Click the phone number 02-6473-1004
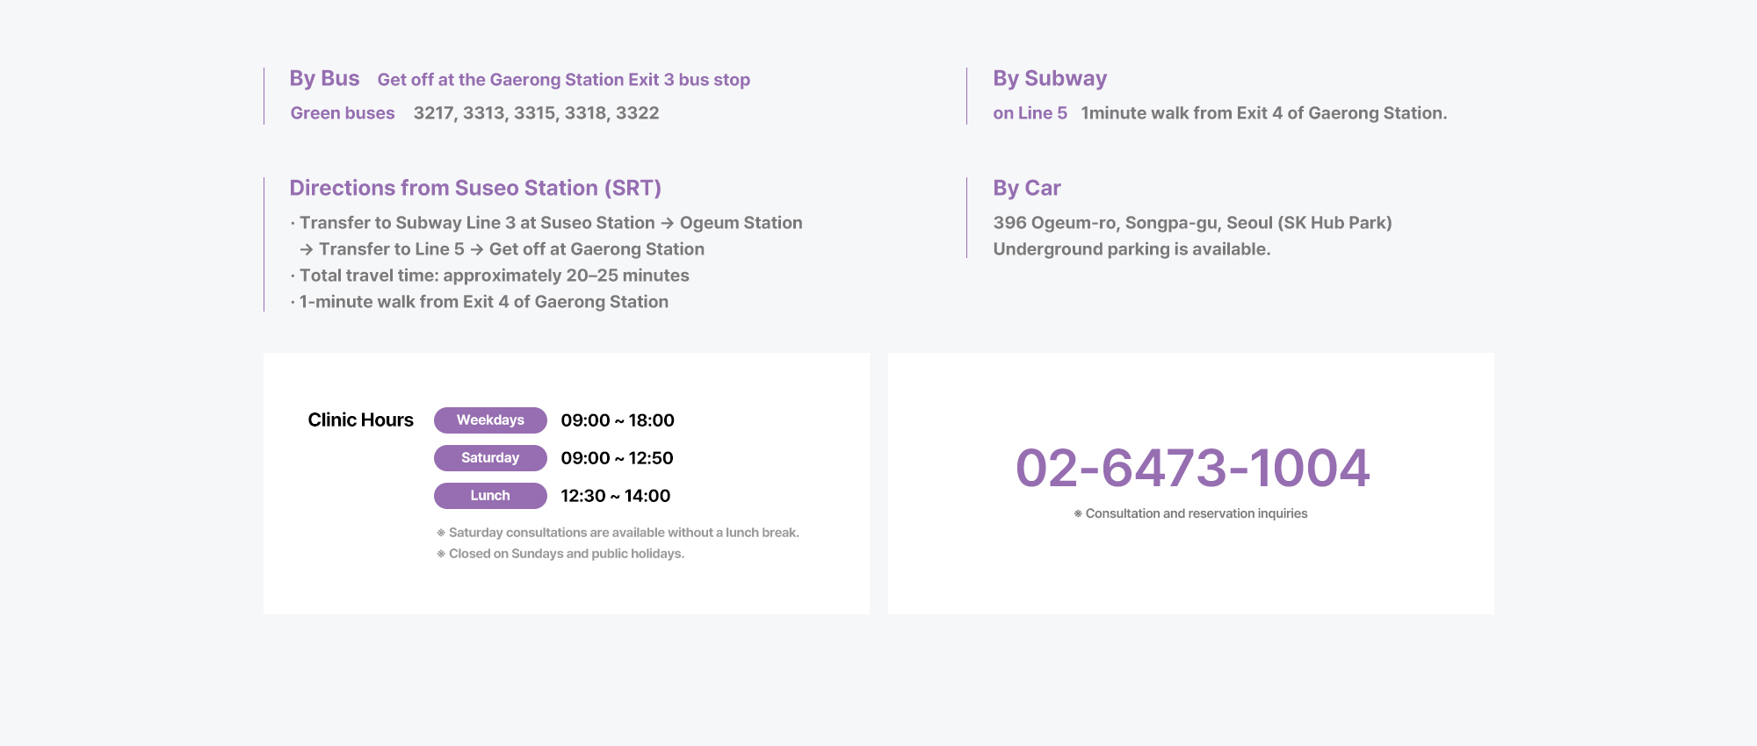This screenshot has height=746, width=1757. [1192, 468]
